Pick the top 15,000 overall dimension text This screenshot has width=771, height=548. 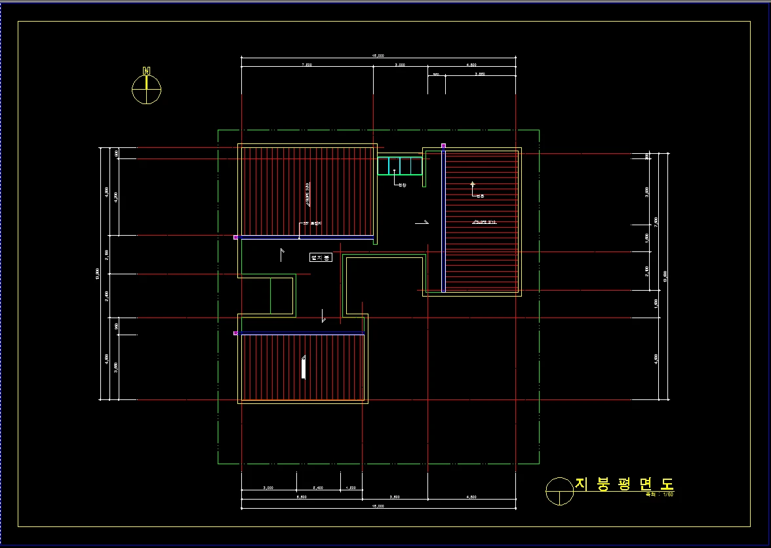pyautogui.click(x=378, y=56)
